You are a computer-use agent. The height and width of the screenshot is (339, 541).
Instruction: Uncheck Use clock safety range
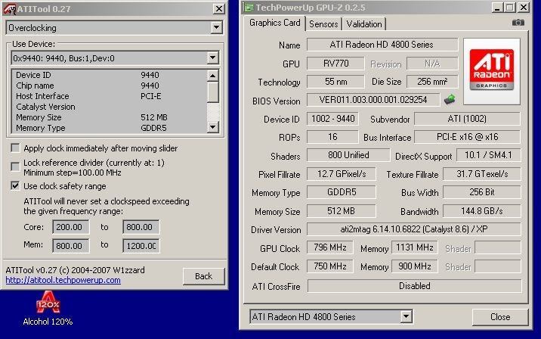(15, 186)
